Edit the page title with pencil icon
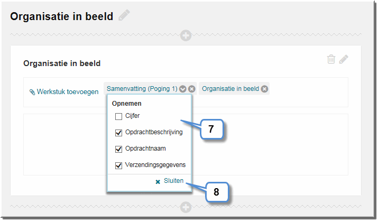This screenshot has height=222, width=379. pyautogui.click(x=124, y=15)
